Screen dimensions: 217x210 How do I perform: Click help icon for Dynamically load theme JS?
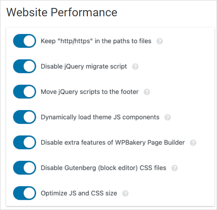point(167,117)
